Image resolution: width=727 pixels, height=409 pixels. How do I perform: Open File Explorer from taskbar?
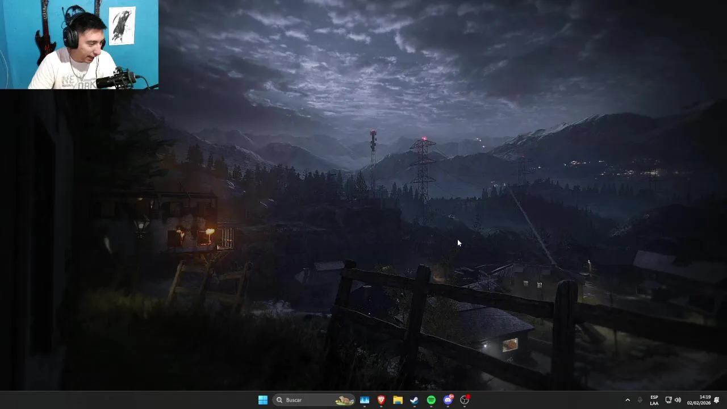(398, 400)
